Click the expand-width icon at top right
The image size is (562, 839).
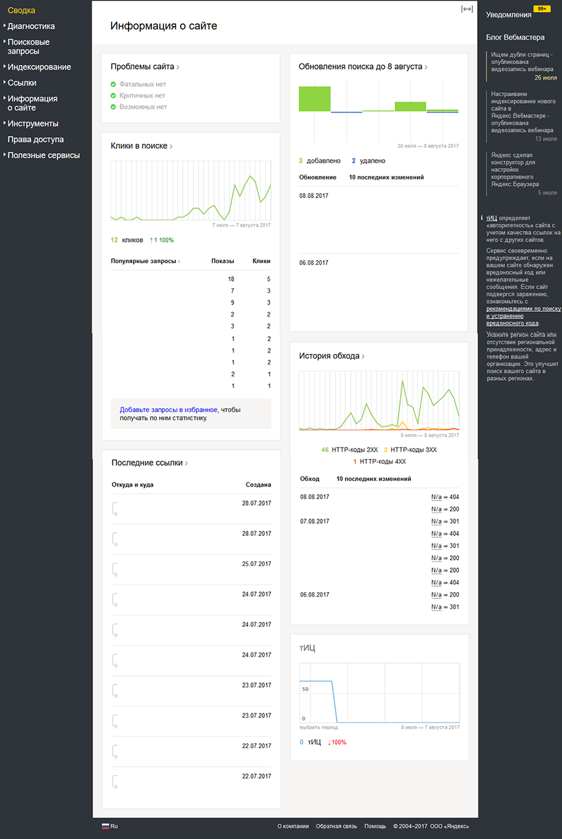point(467,9)
